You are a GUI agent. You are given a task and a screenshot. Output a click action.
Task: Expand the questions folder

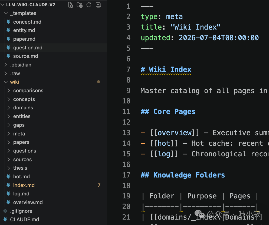point(9,151)
